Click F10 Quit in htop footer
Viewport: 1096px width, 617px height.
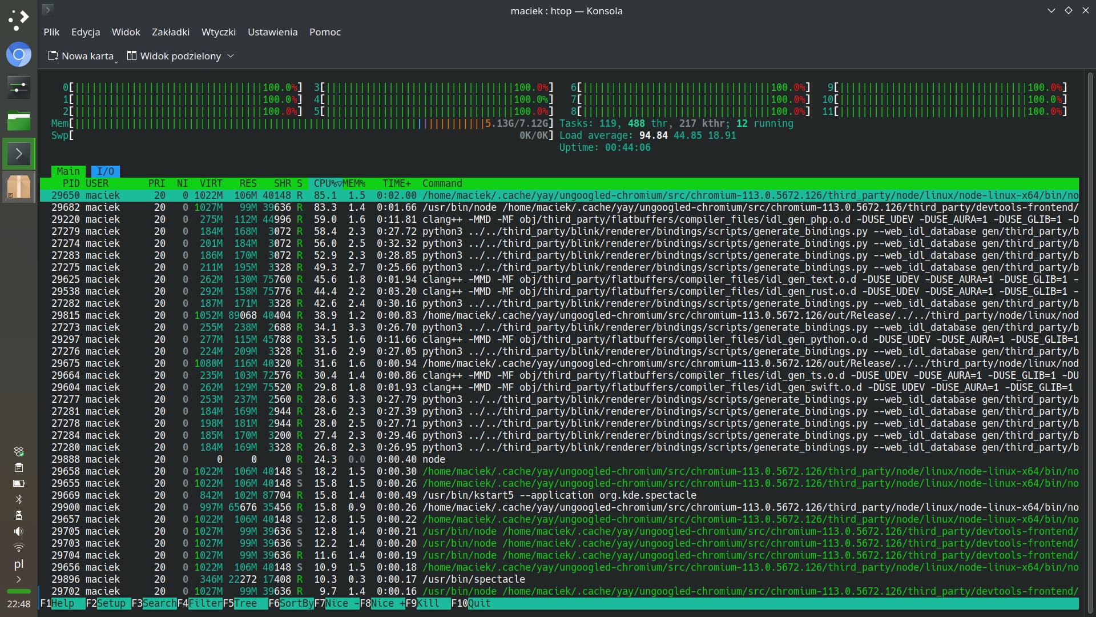coord(471,603)
